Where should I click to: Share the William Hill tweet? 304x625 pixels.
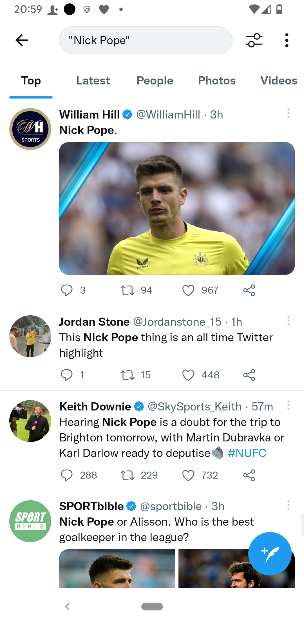pos(249,290)
